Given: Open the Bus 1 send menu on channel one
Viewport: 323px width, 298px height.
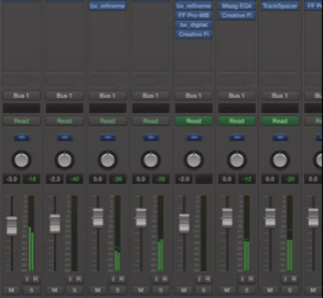Looking at the screenshot, I should (x=21, y=95).
